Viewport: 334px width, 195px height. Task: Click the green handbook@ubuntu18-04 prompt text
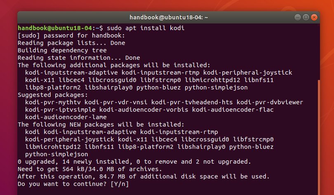55,28
